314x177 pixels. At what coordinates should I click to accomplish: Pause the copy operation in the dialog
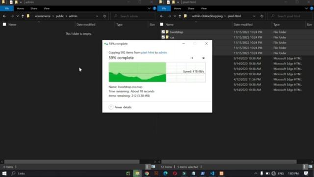pyautogui.click(x=192, y=58)
